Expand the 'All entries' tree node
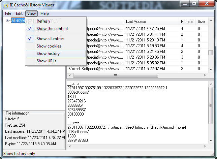The image size is (217, 159). [7, 20]
